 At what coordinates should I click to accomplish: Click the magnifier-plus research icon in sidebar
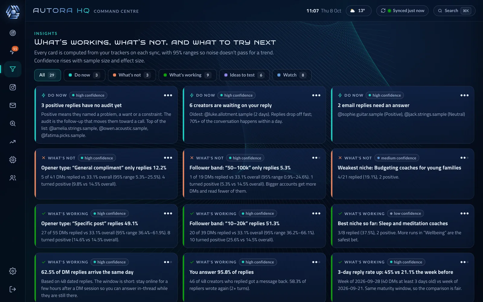tap(13, 124)
